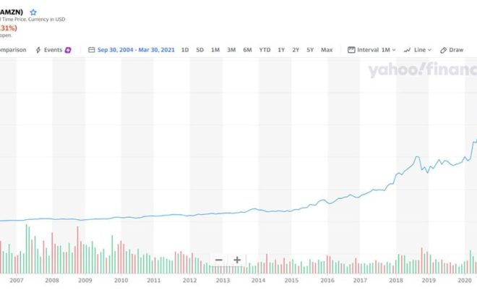Image resolution: width=477 pixels, height=301 pixels.
Task: Select the 1D time range
Action: click(185, 50)
